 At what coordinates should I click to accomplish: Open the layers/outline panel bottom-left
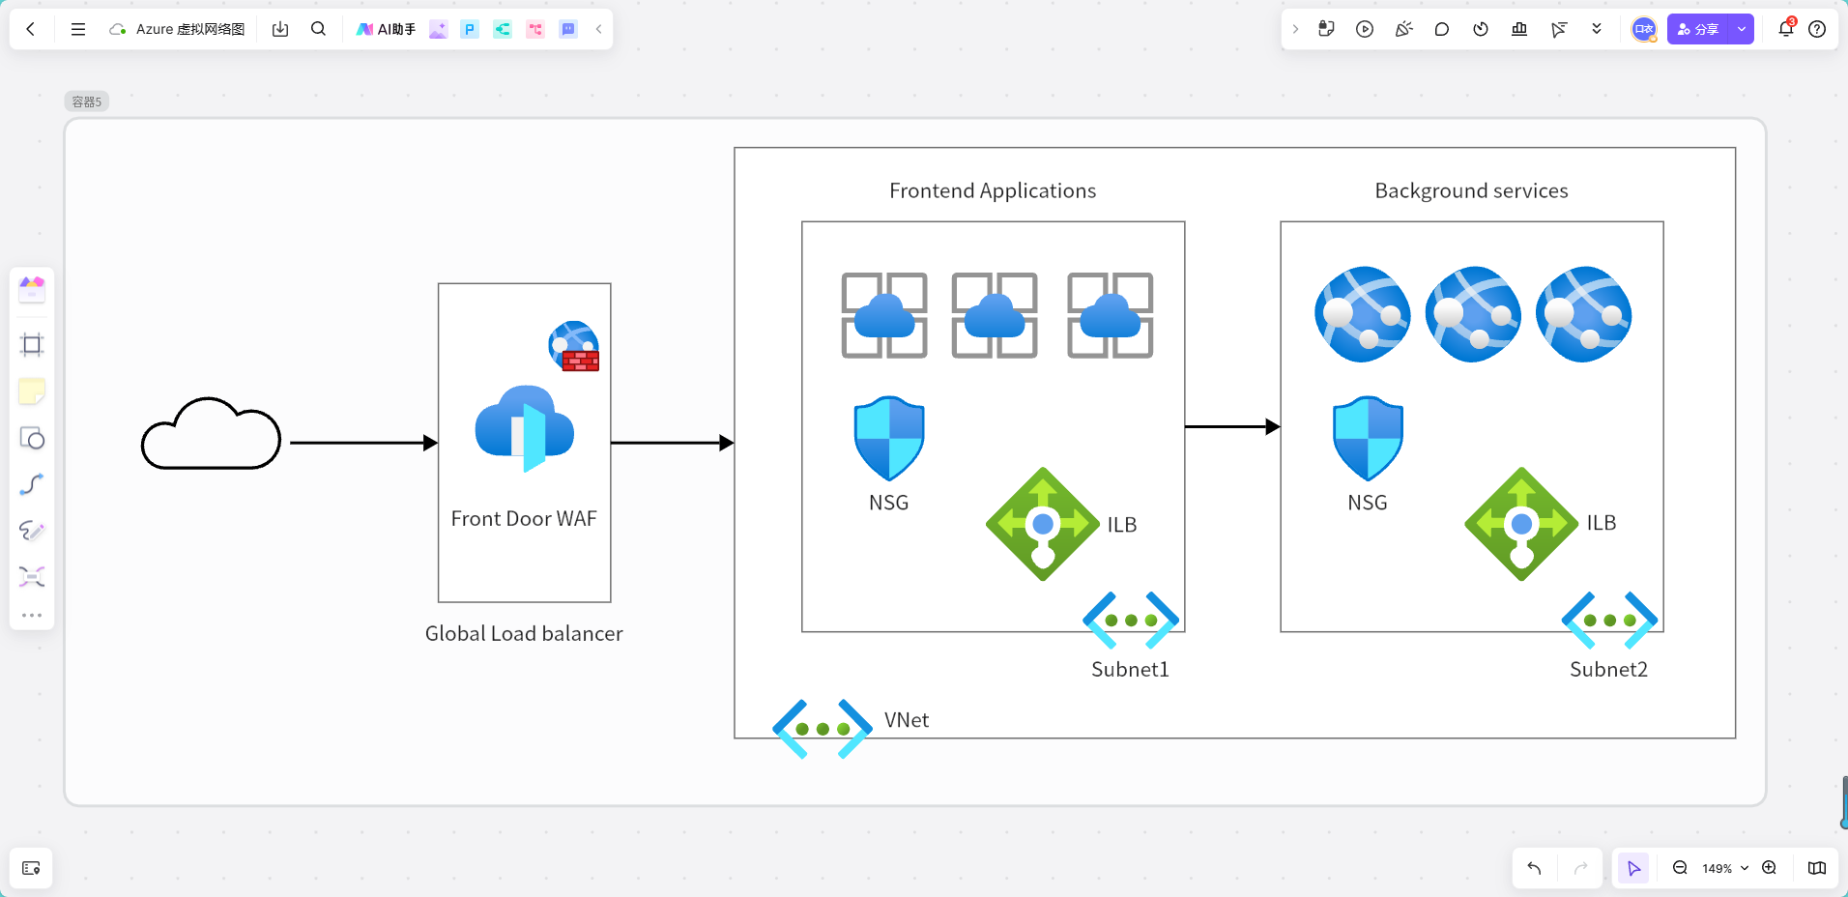(x=31, y=868)
